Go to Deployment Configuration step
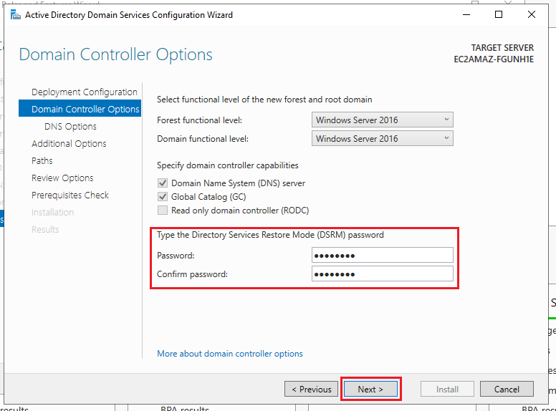The width and height of the screenshot is (556, 411). (x=85, y=92)
